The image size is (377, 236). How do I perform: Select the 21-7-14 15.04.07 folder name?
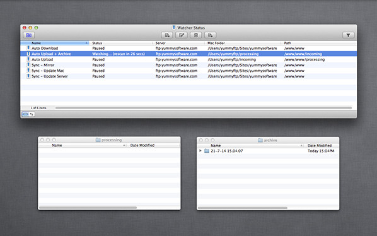coord(227,151)
